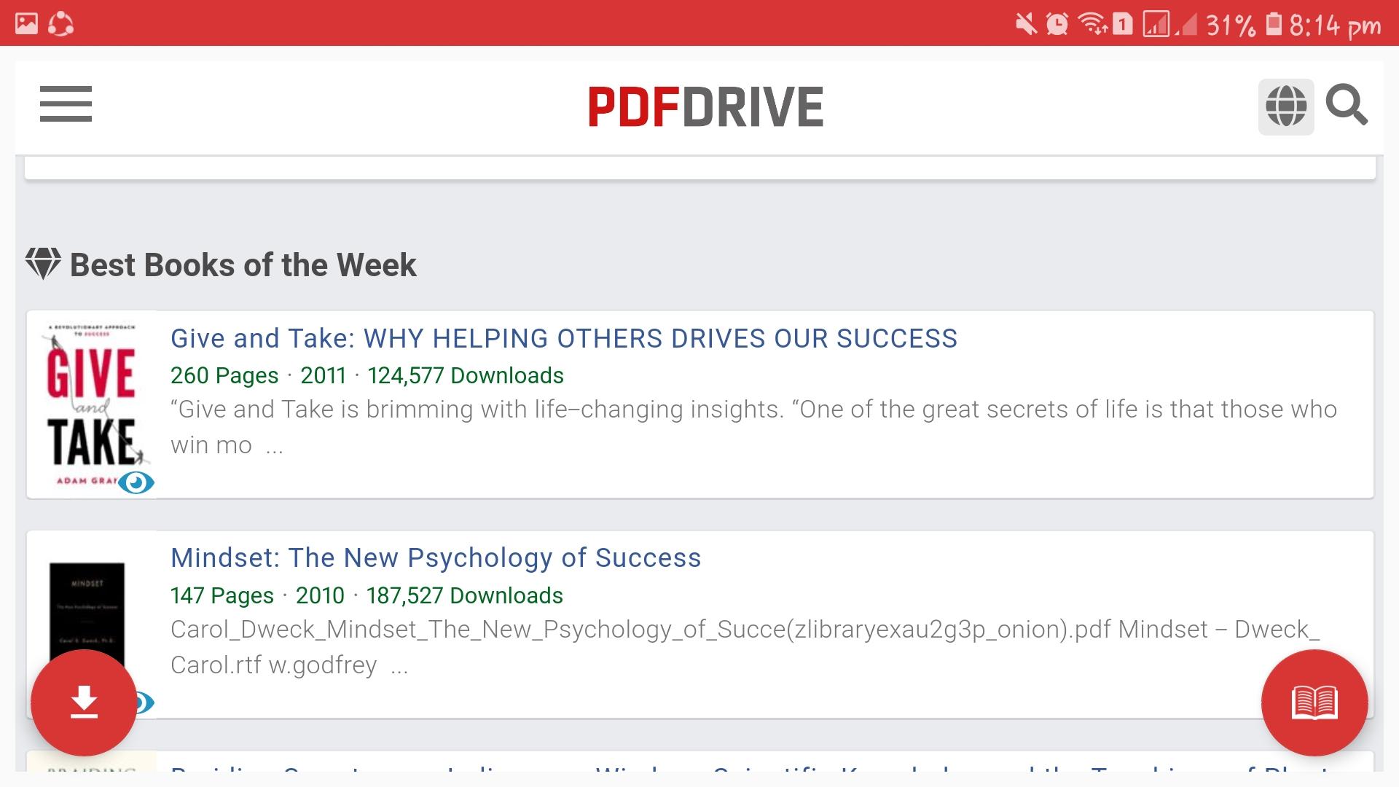Viewport: 1399px width, 787px height.
Task: Open the language globe selector
Action: tap(1286, 107)
